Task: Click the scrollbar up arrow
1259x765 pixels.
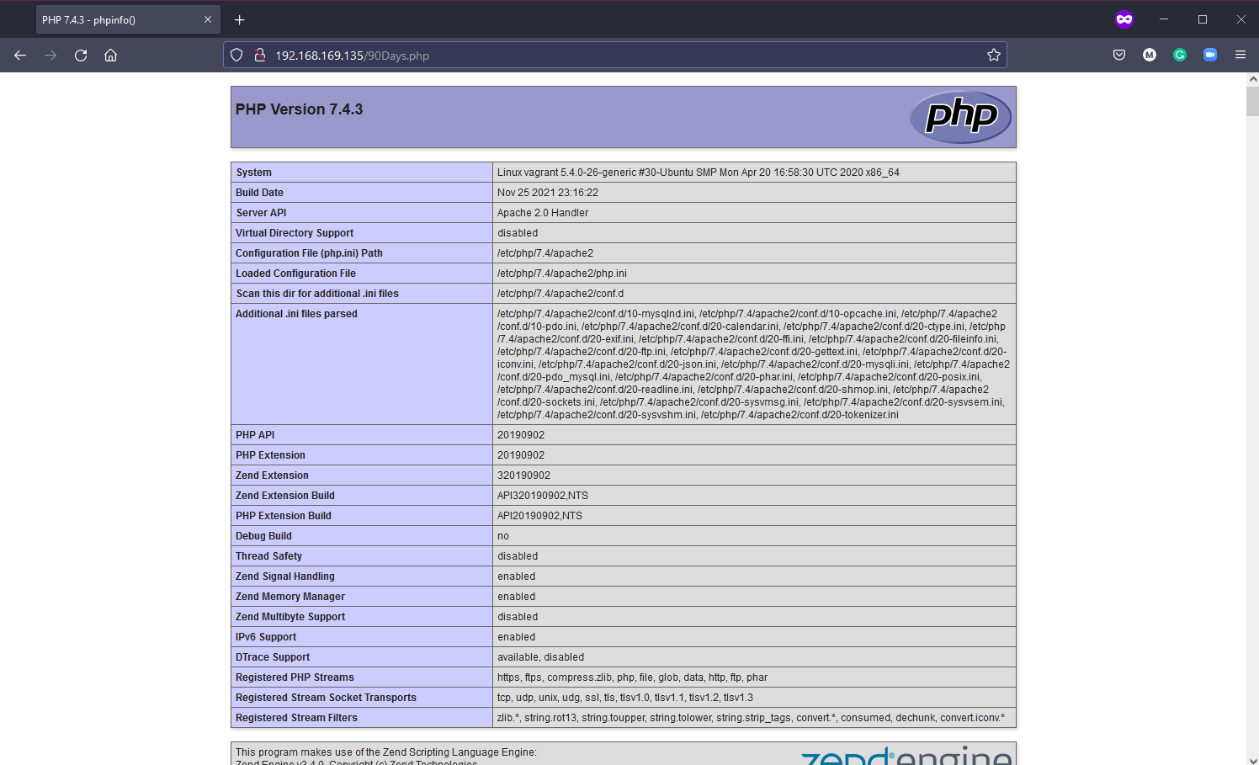Action: tap(1252, 79)
